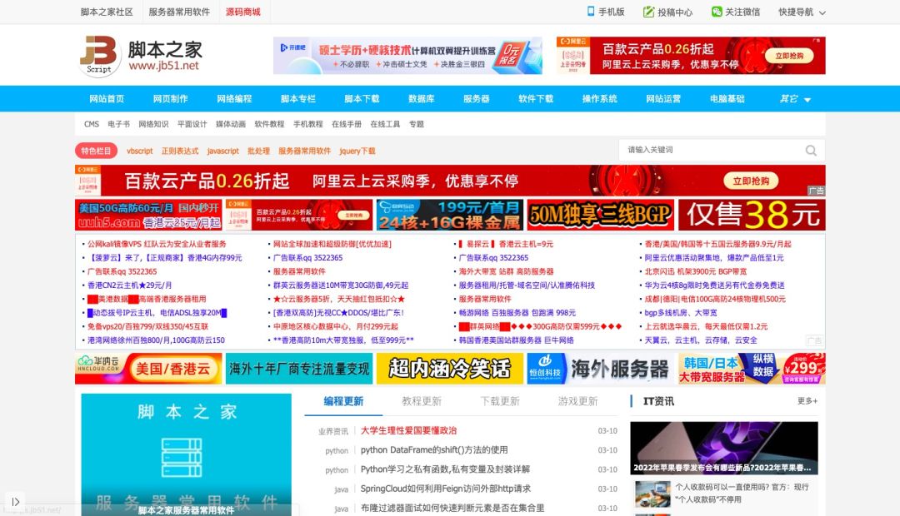This screenshot has width=900, height=516.
Task: Open 服务器常用软件 link in top bar
Action: (x=179, y=12)
